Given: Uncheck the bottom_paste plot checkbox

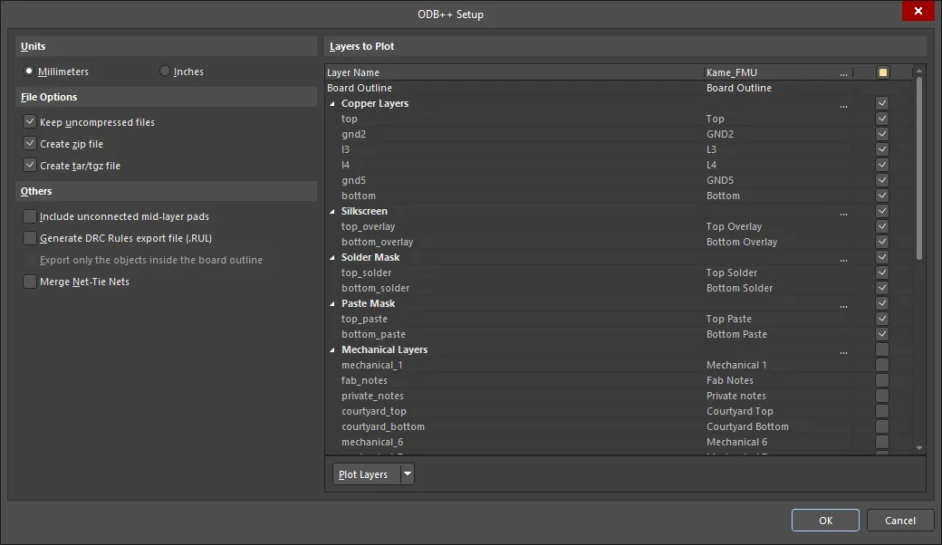Looking at the screenshot, I should coord(882,334).
